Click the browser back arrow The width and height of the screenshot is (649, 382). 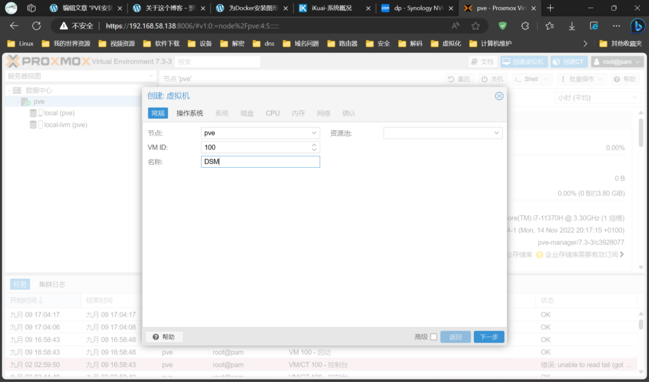pos(14,26)
